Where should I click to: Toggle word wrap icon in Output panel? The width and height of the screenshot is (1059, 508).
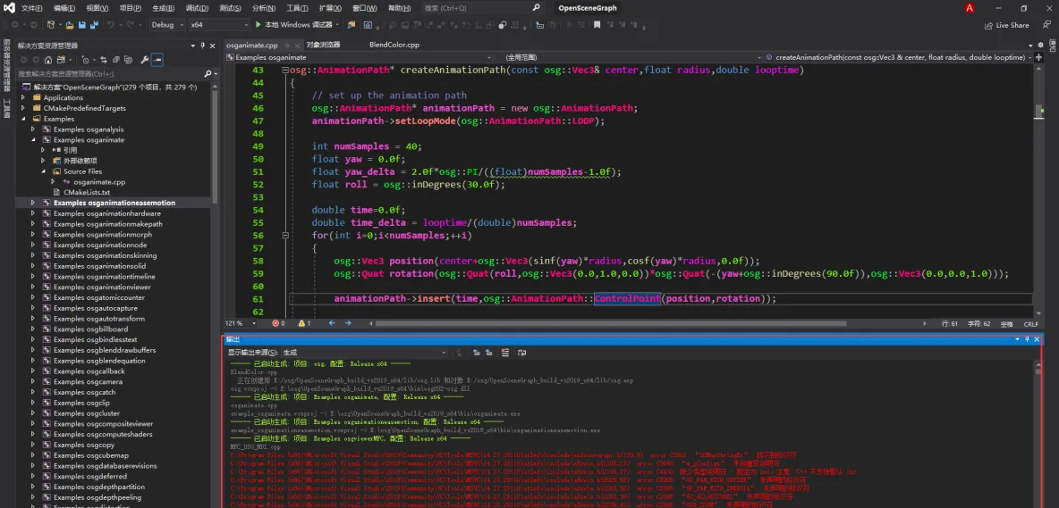pos(523,353)
